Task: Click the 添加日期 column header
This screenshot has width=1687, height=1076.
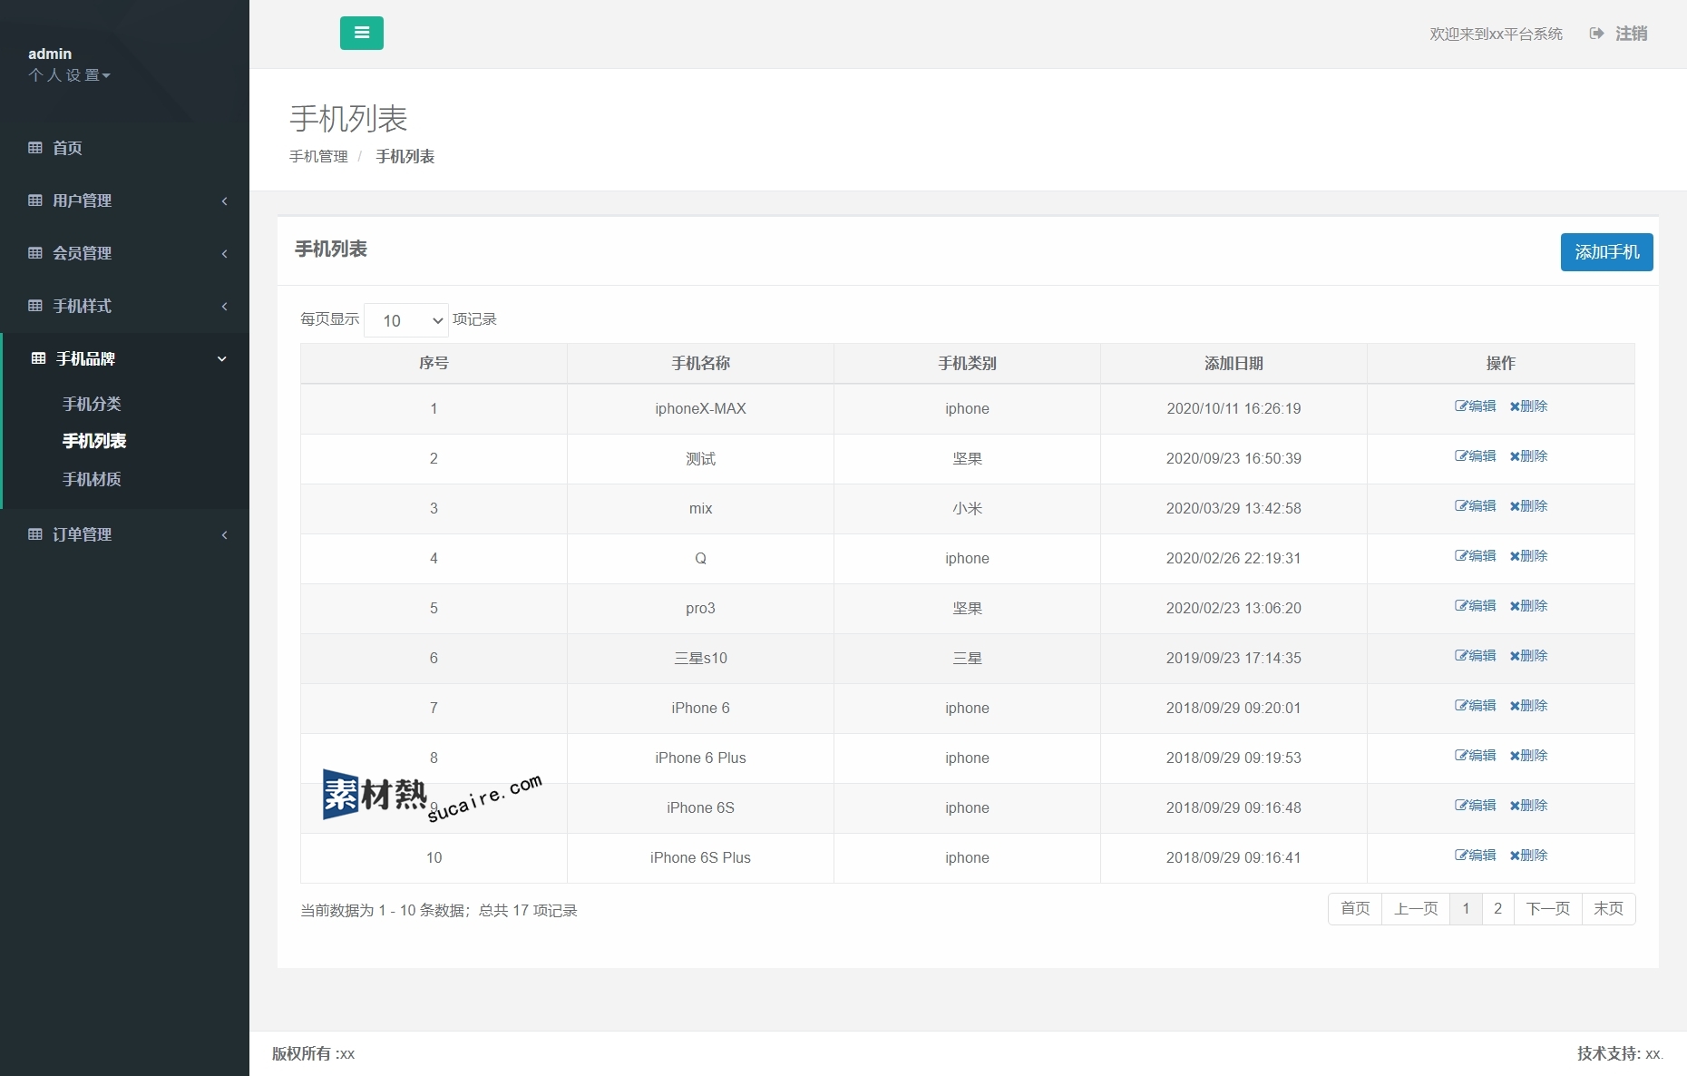Action: click(x=1234, y=363)
